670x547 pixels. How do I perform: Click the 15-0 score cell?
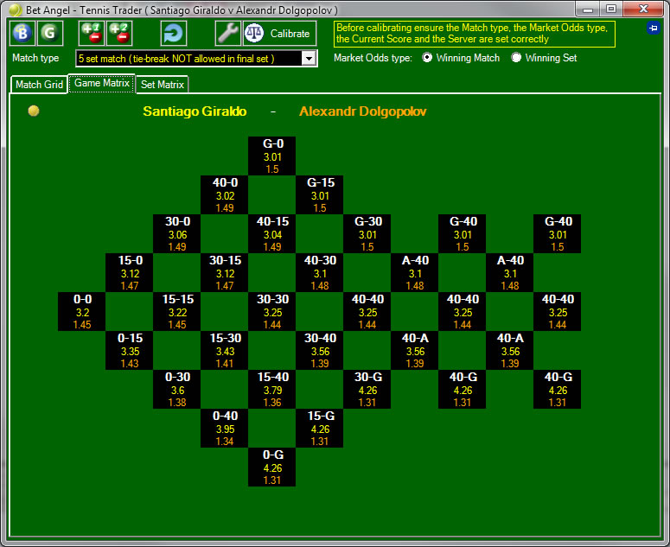(x=130, y=272)
